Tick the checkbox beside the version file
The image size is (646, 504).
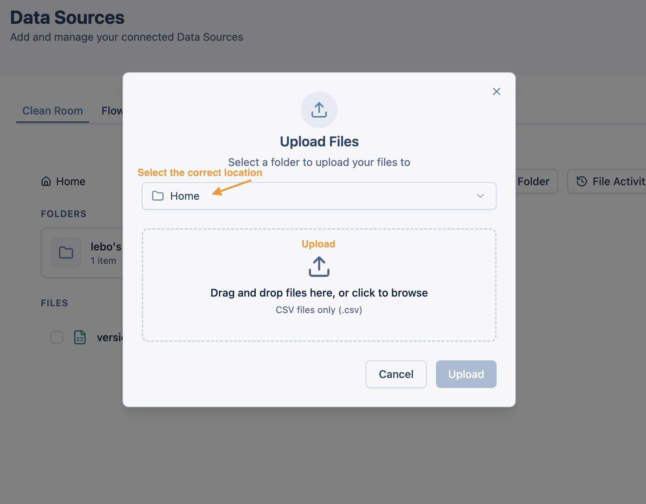click(x=57, y=337)
